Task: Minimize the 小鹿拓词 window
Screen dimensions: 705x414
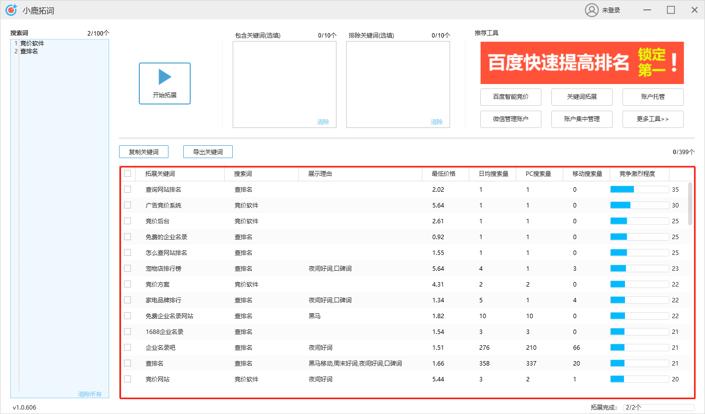Action: coord(647,10)
